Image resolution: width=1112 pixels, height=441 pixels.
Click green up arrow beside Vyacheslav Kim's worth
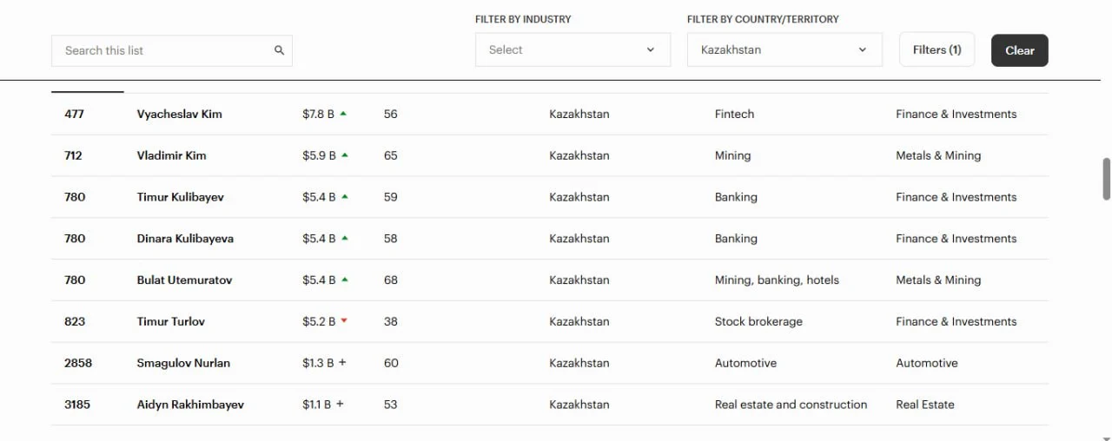343,114
